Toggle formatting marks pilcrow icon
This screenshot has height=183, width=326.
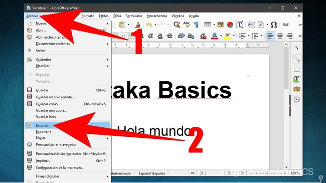coord(196,25)
